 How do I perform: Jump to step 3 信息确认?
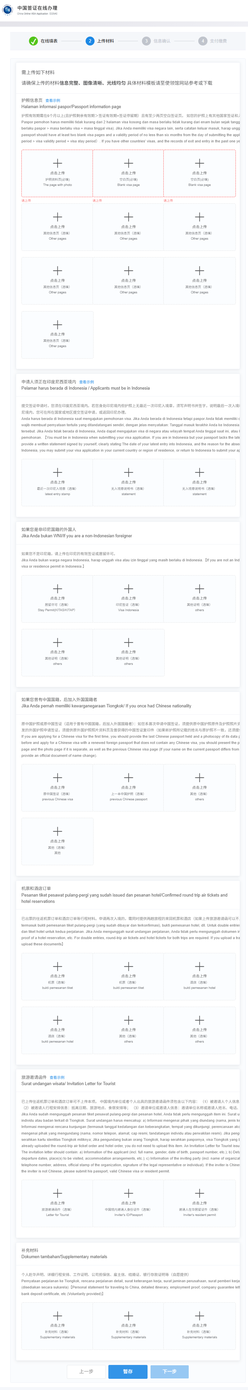[x=156, y=41]
